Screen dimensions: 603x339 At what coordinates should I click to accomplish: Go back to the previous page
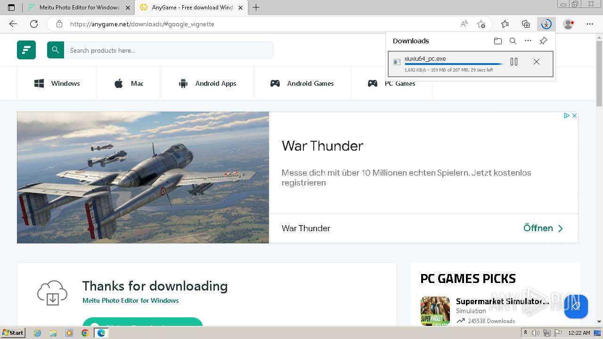click(13, 24)
